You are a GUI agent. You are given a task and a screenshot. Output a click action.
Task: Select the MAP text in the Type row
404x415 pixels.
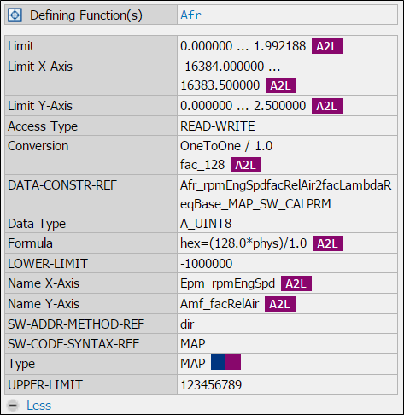pos(193,364)
